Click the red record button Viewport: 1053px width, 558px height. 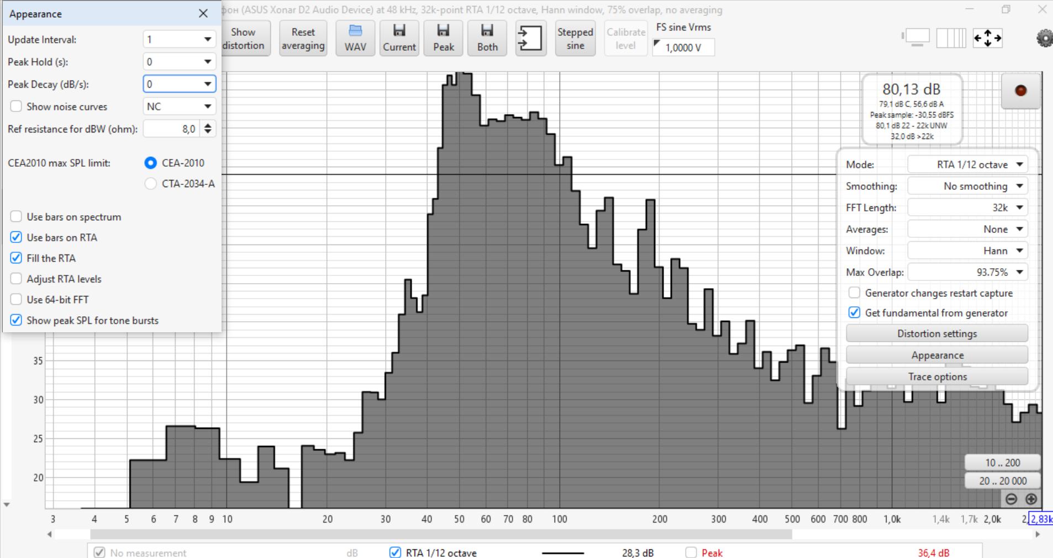1020,91
